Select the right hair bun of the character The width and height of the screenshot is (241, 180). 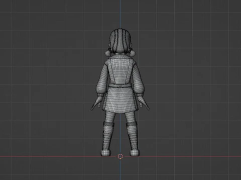pos(133,53)
